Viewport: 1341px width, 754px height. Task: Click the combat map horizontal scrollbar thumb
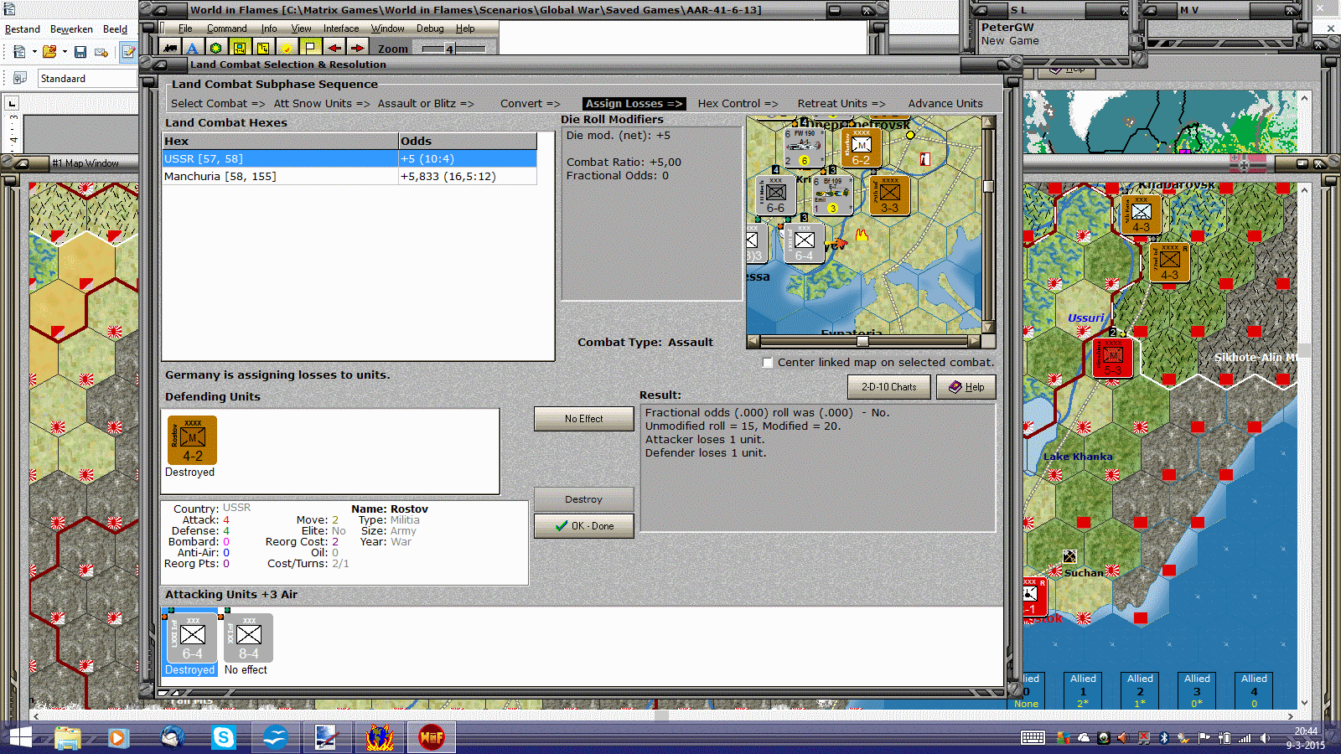point(862,341)
